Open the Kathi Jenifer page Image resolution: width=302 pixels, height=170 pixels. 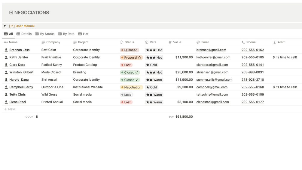(19, 57)
